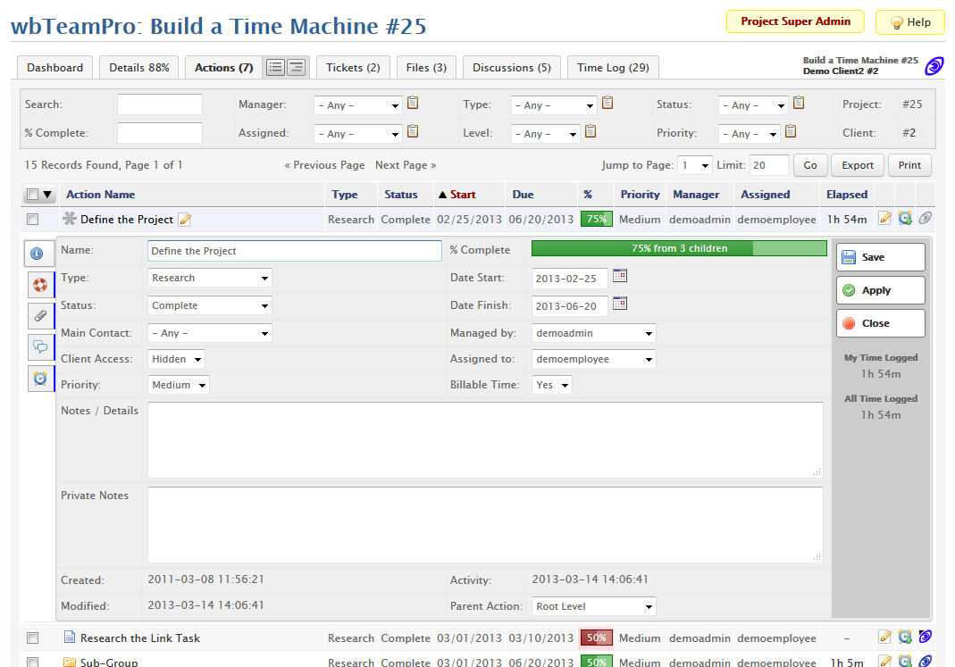Toggle the select-all checkbox in table header
The width and height of the screenshot is (955, 667).
coord(33,195)
